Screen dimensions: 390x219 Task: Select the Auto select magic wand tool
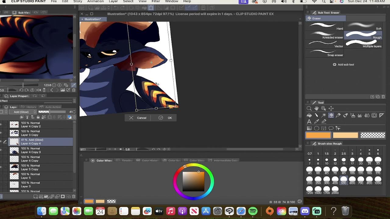(324, 115)
